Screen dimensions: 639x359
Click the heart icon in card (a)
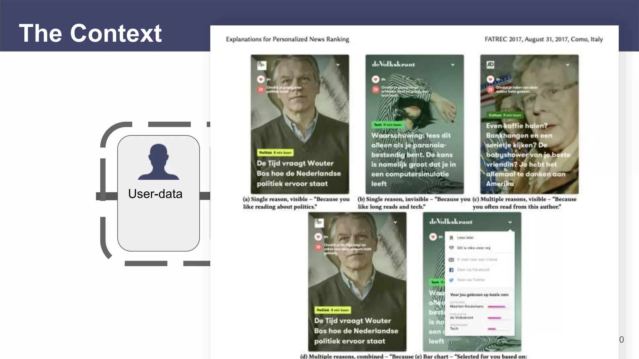tap(261, 79)
